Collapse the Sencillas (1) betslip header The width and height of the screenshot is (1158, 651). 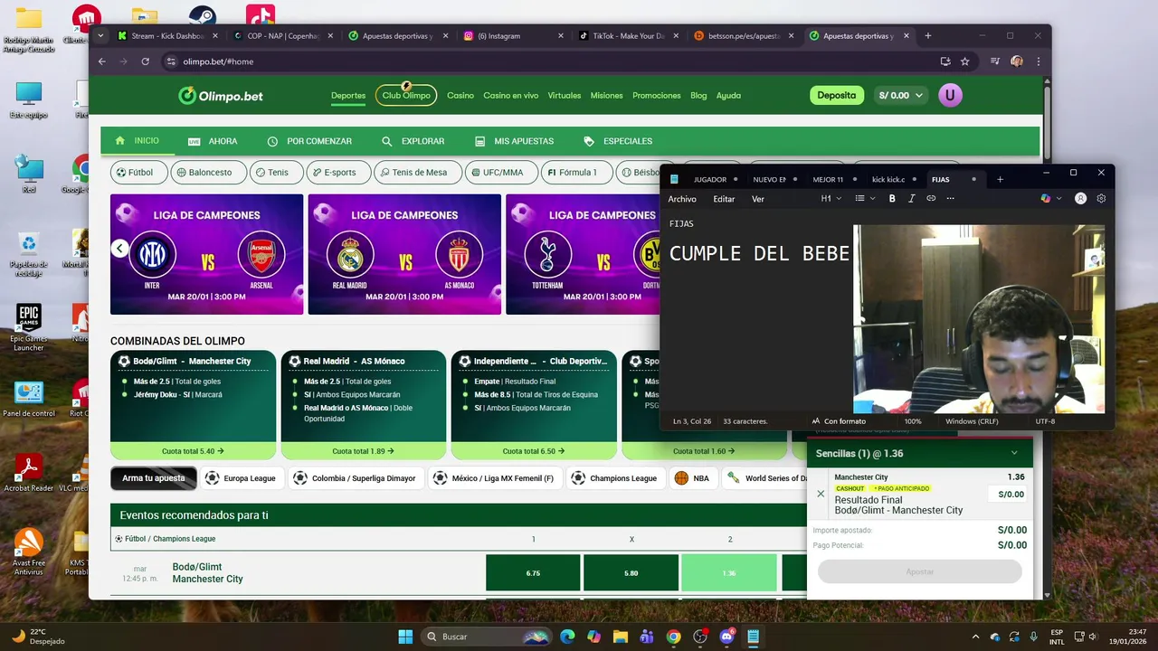(x=919, y=453)
